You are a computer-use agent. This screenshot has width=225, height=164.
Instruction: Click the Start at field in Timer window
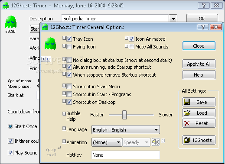38,95
